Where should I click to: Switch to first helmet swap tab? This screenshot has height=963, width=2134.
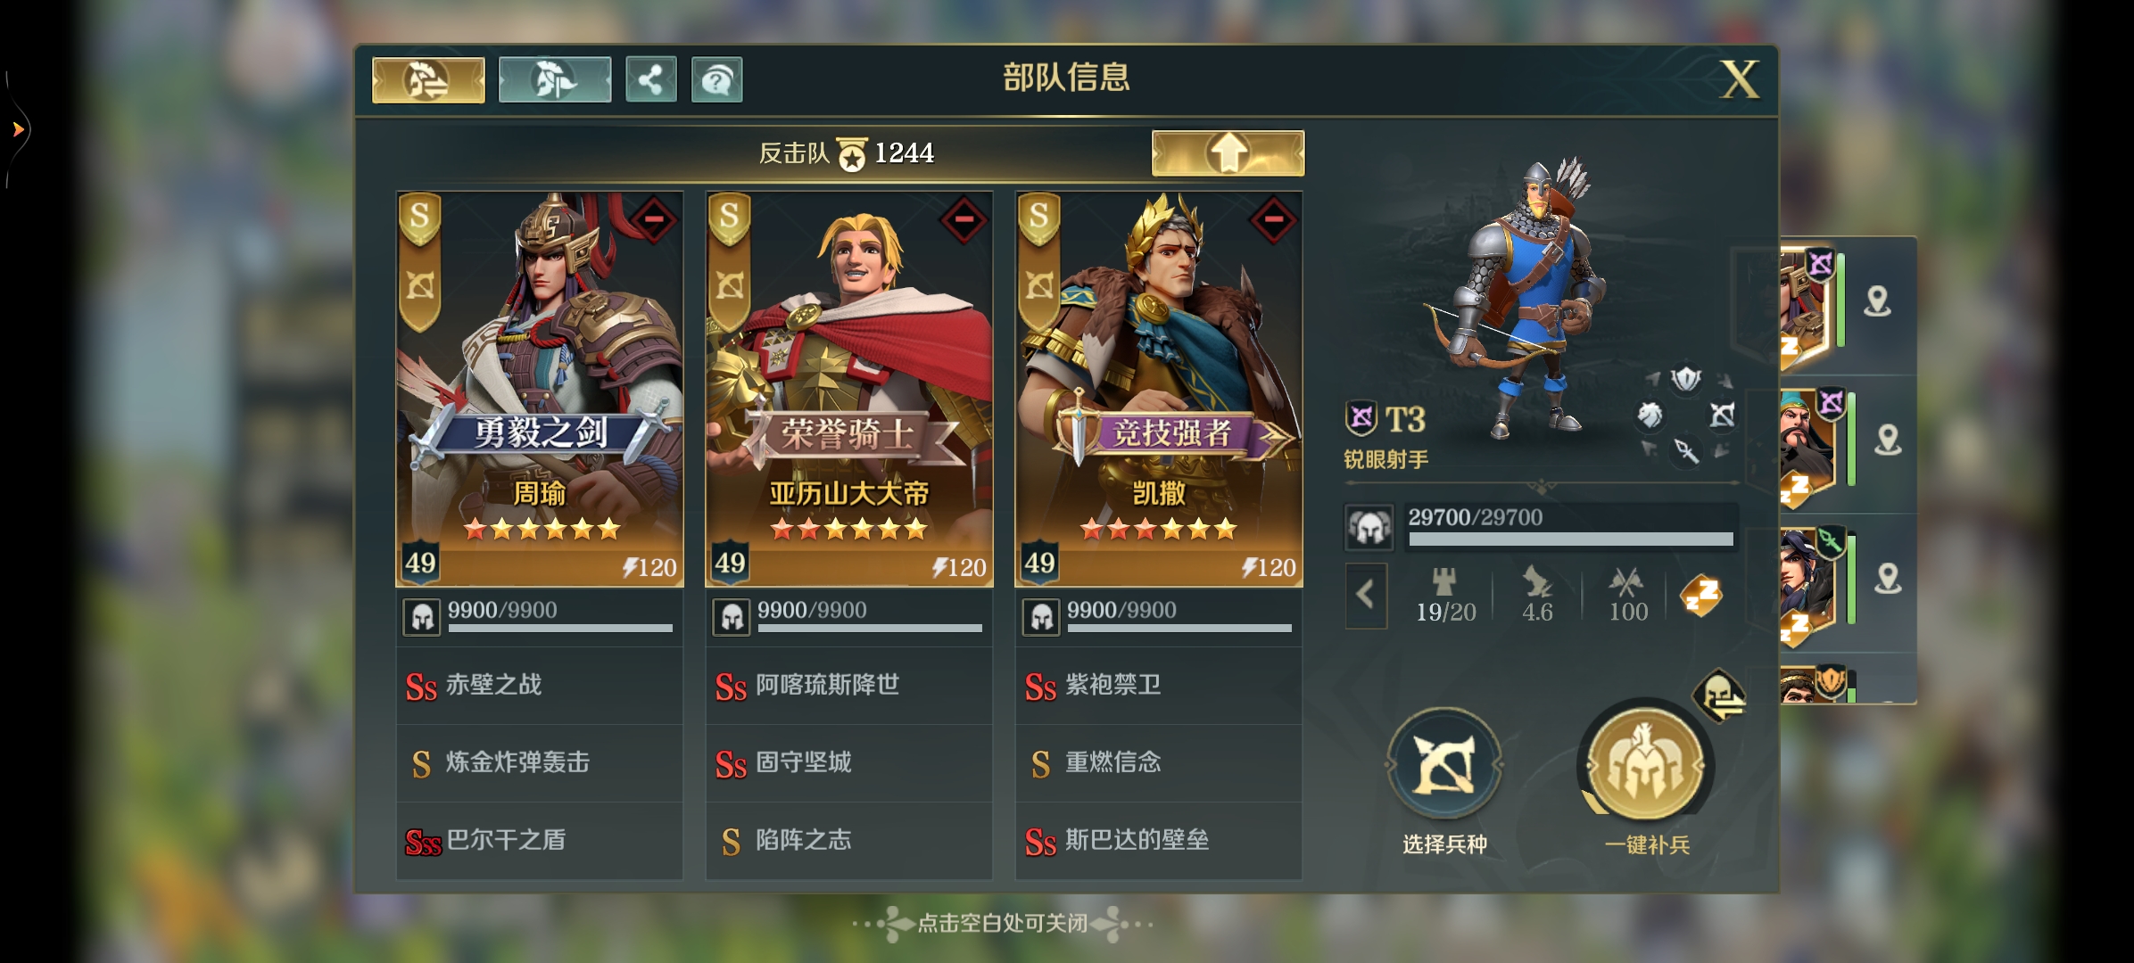pyautogui.click(x=428, y=80)
